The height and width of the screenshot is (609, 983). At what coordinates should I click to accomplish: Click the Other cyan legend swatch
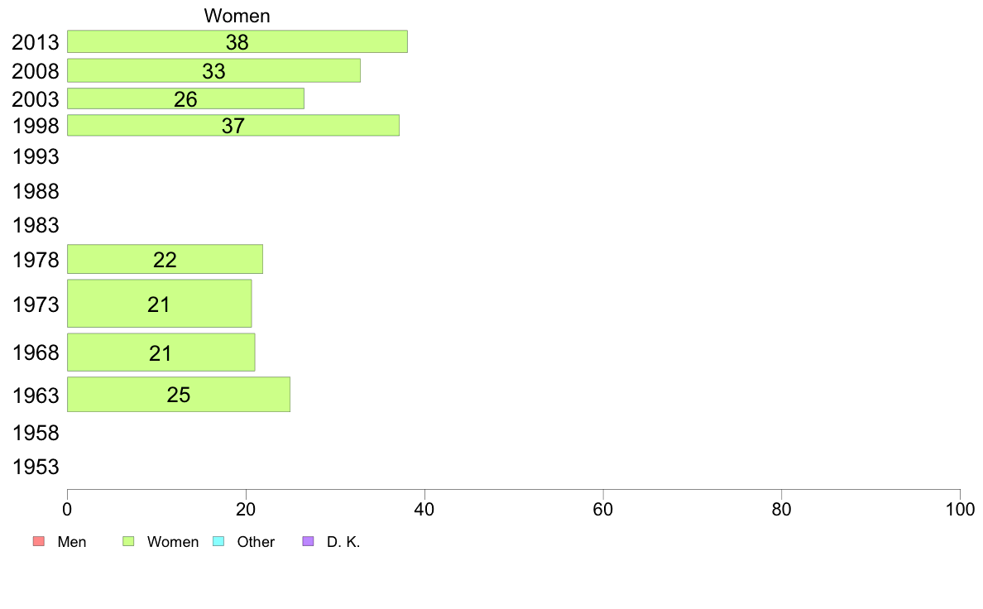pyautogui.click(x=218, y=541)
